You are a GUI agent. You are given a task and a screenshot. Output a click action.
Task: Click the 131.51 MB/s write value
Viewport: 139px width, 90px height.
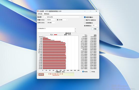(x=84, y=57)
